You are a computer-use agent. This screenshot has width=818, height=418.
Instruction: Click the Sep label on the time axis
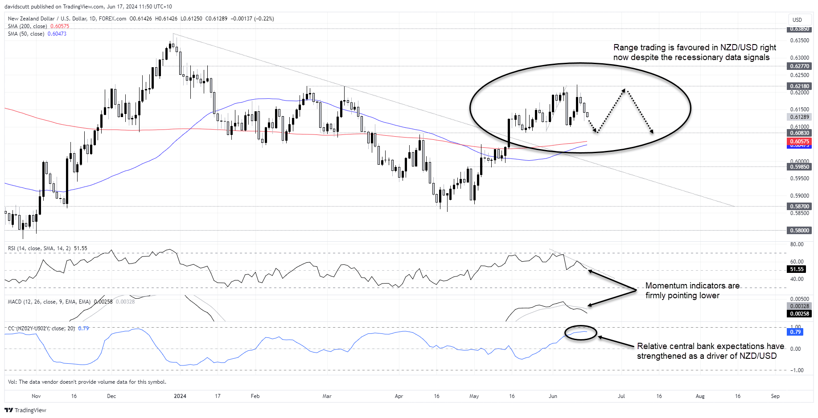pyautogui.click(x=775, y=396)
